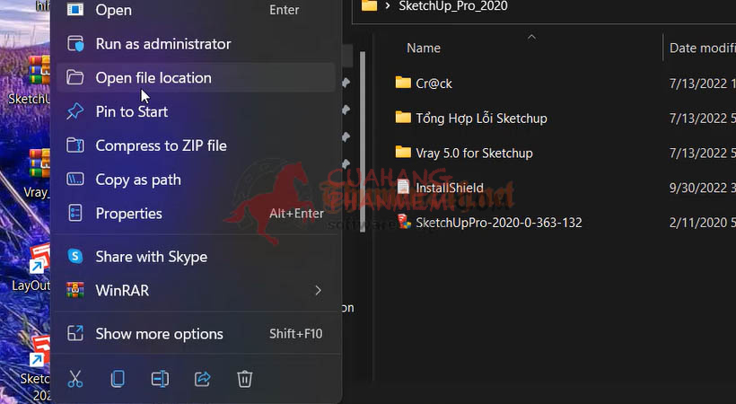The height and width of the screenshot is (404, 736).
Task: Click the Cr@ck folder icon
Action: [x=403, y=83]
